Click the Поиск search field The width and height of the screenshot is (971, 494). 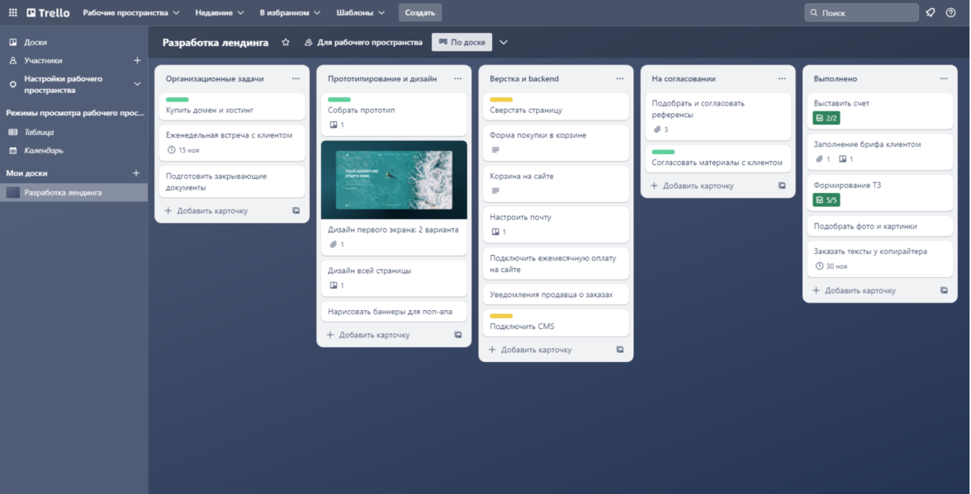click(x=861, y=12)
